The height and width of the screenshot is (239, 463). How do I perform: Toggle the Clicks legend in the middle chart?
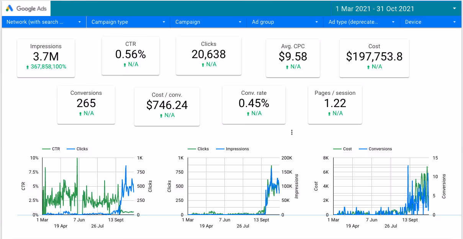pyautogui.click(x=198, y=149)
